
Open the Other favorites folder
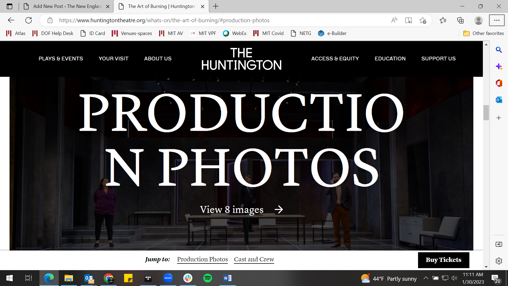pos(483,33)
